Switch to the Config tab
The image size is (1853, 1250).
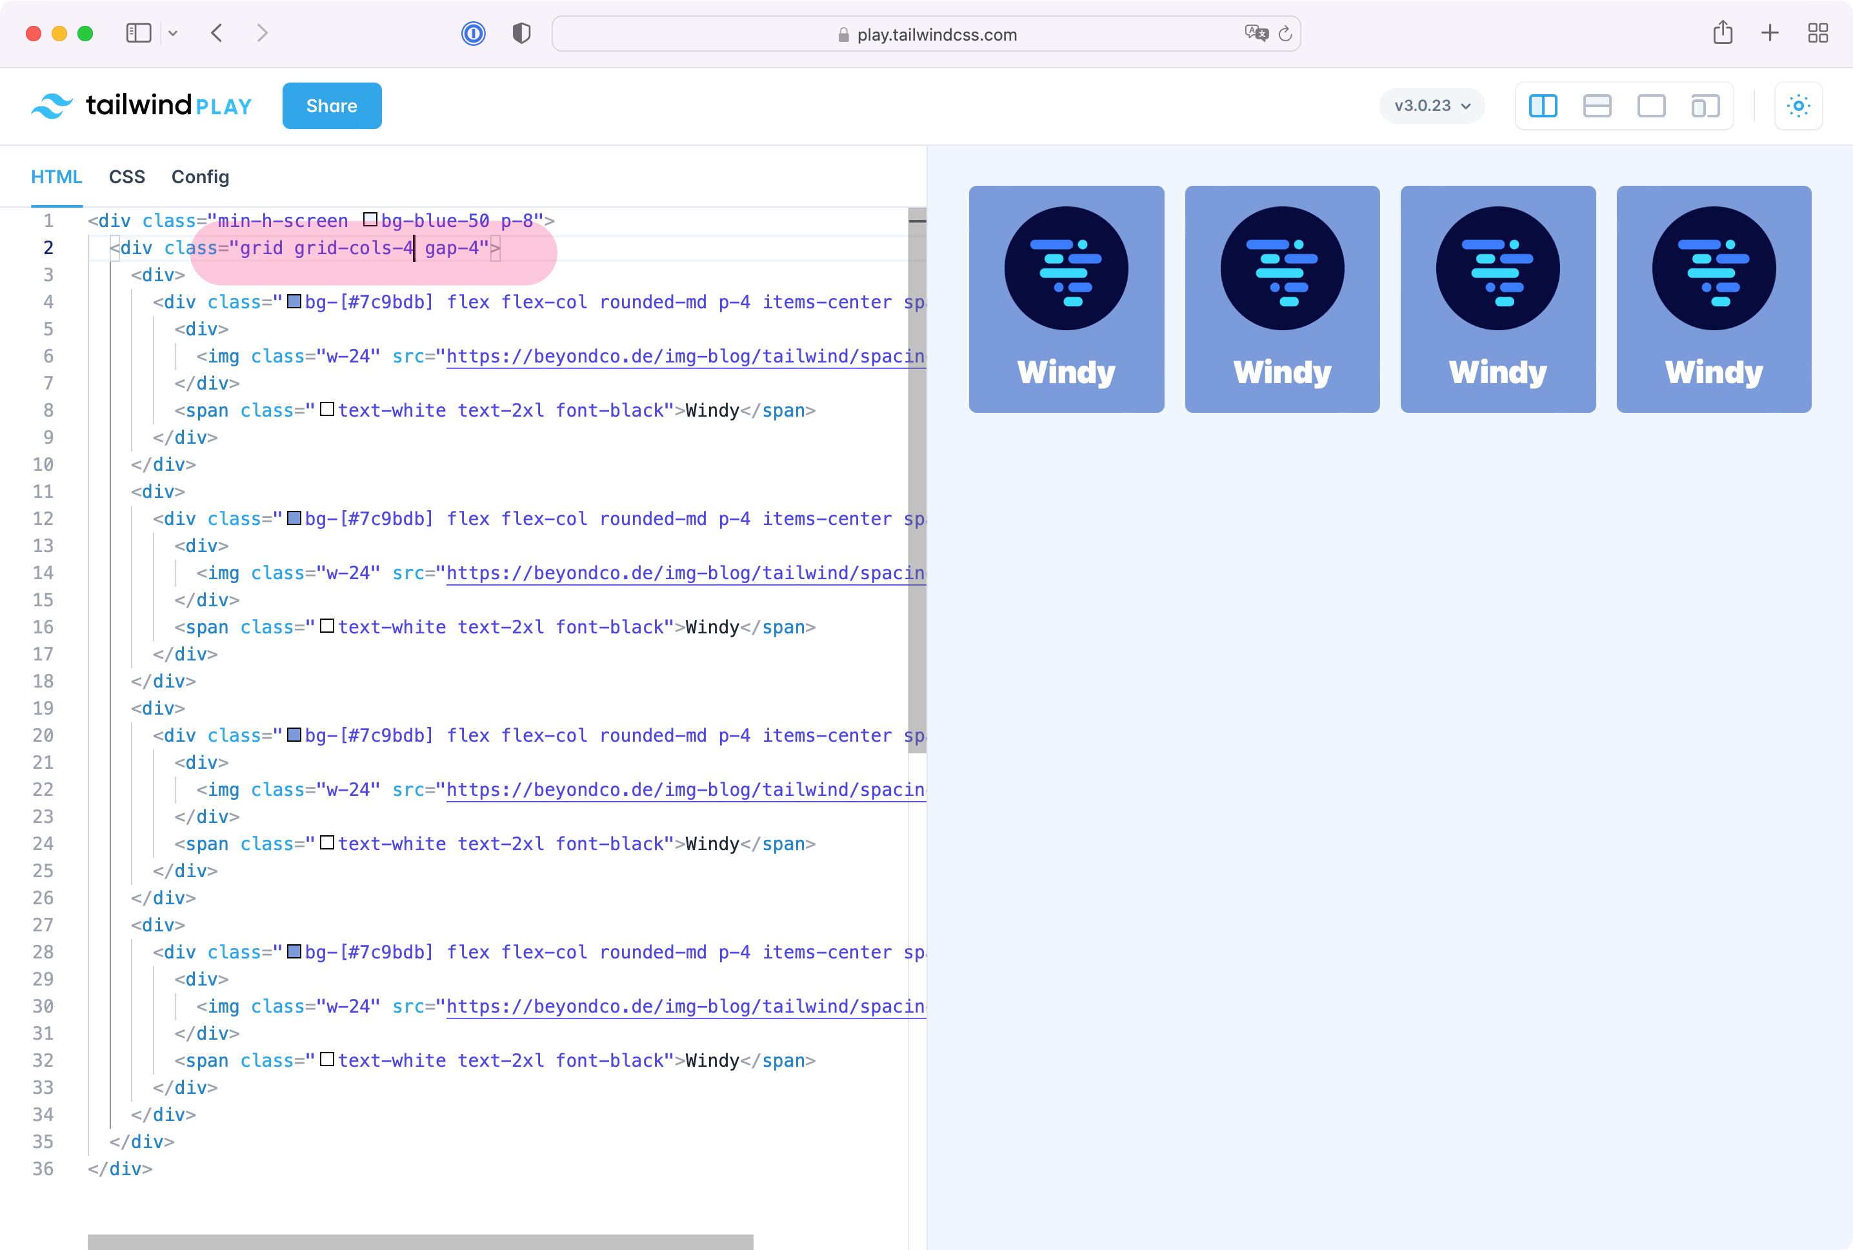click(x=199, y=176)
